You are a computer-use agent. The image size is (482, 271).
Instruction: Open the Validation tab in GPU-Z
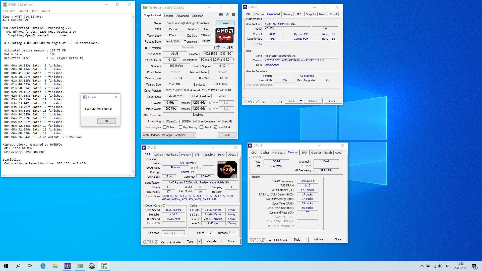point(197,16)
